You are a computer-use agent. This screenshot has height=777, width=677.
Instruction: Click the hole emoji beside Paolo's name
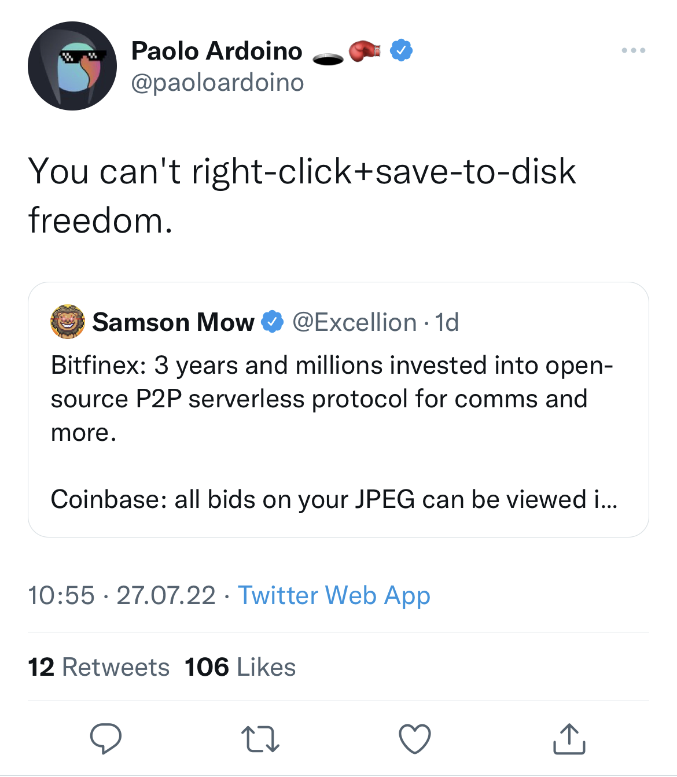(x=328, y=58)
